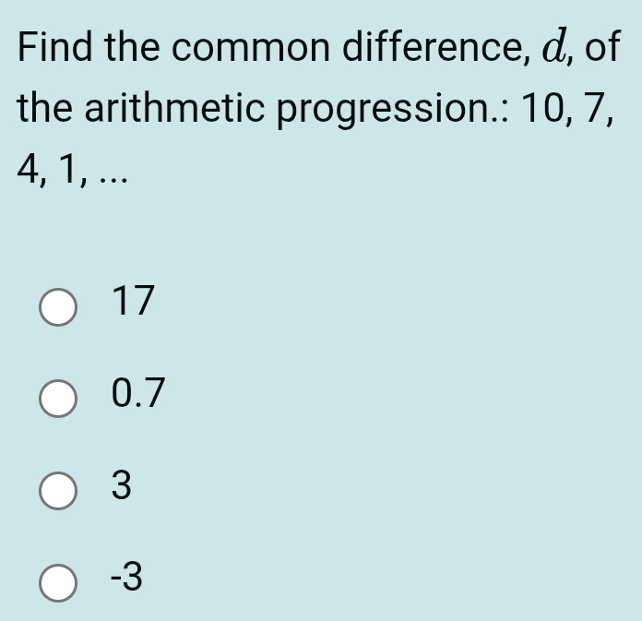Mark the -3 radio button

point(59,582)
